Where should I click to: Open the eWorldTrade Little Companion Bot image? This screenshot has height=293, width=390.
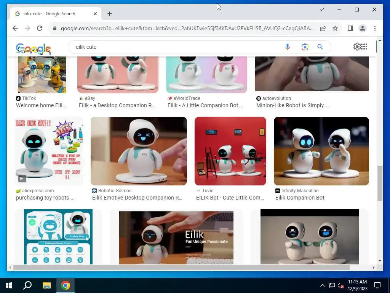206,74
